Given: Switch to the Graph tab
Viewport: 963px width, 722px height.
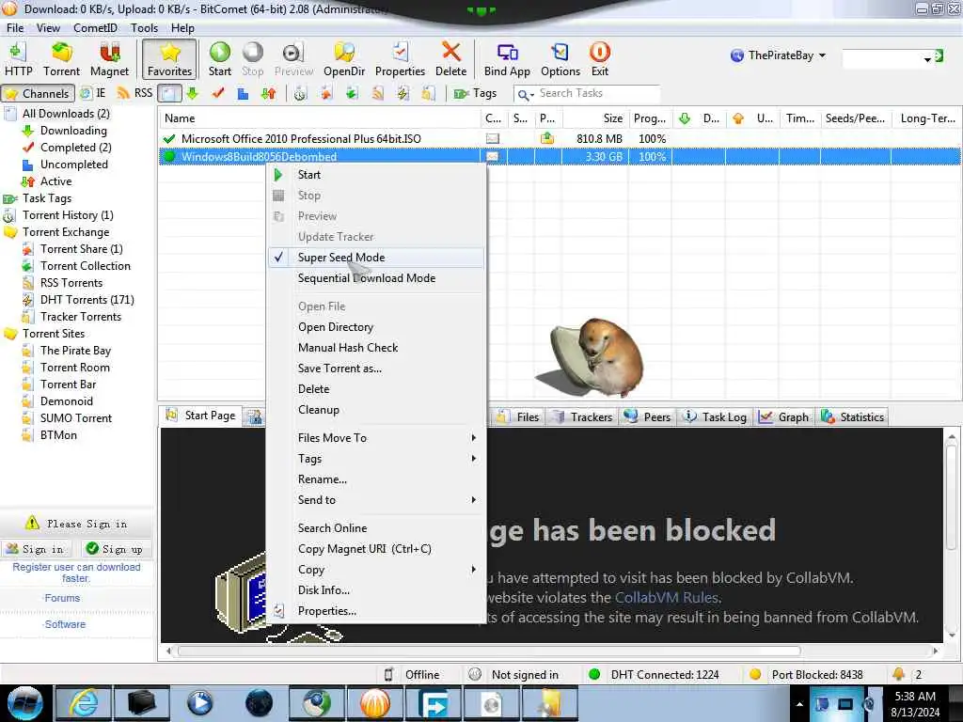Looking at the screenshot, I should tap(783, 416).
